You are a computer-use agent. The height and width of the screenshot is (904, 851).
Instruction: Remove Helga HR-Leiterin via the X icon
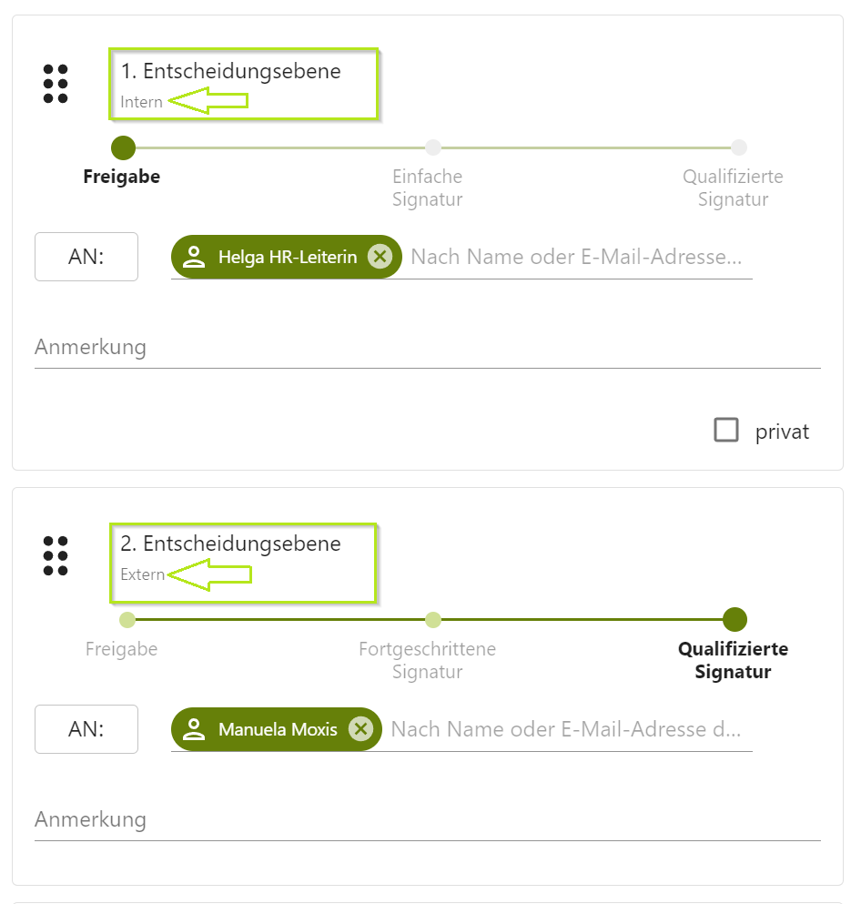click(x=380, y=256)
